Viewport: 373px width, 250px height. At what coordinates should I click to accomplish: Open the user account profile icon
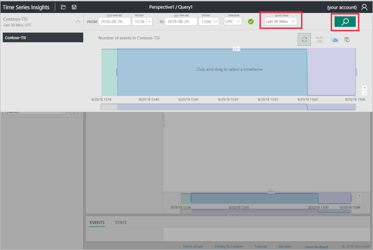[x=364, y=7]
